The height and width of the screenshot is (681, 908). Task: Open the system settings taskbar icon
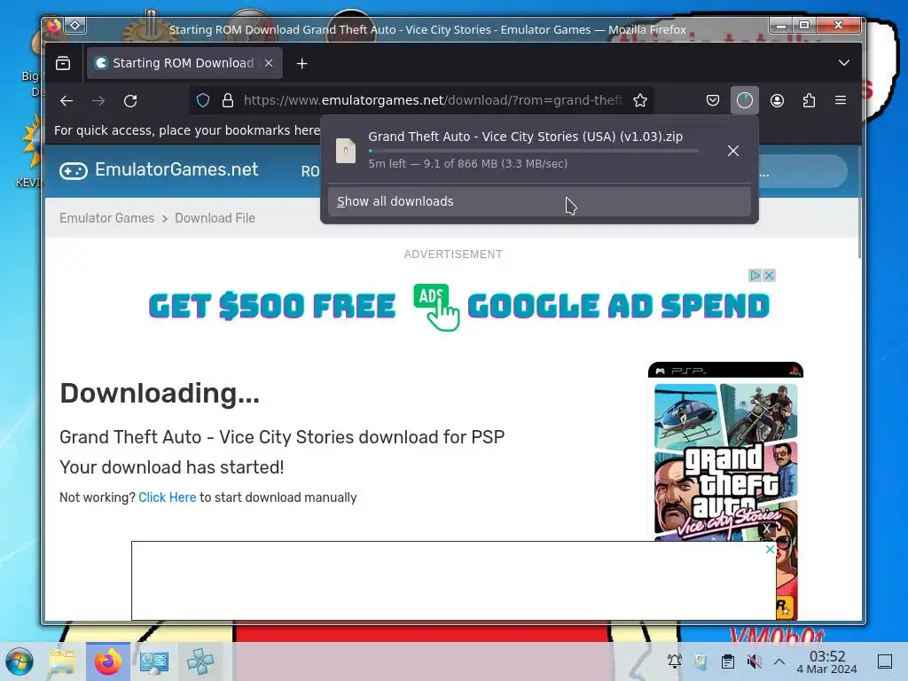coord(153,661)
